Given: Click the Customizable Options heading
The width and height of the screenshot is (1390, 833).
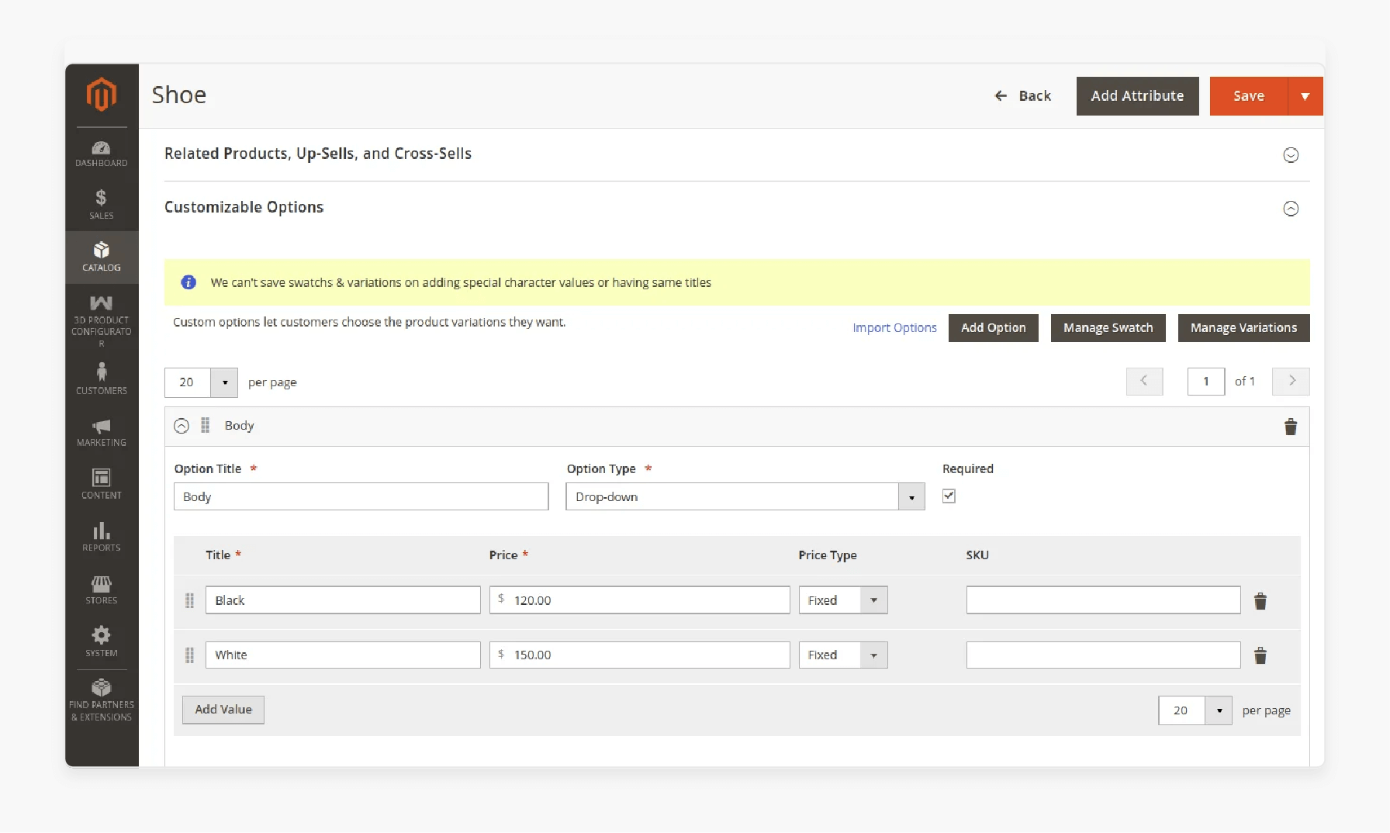Looking at the screenshot, I should 244,207.
